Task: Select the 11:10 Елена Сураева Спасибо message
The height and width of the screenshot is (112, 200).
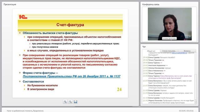Action: 159,98
